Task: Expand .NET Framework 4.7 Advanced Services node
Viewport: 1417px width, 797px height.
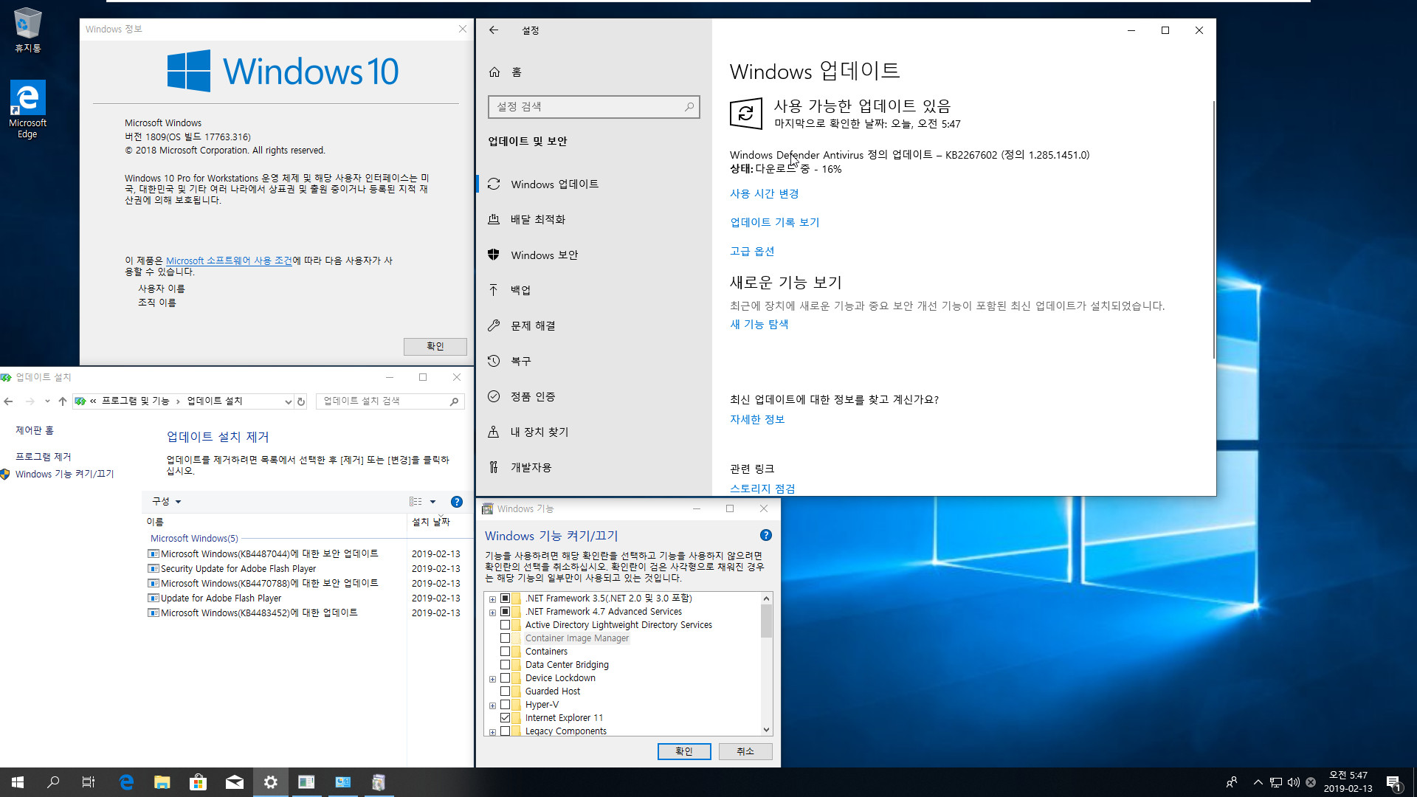Action: pyautogui.click(x=492, y=613)
